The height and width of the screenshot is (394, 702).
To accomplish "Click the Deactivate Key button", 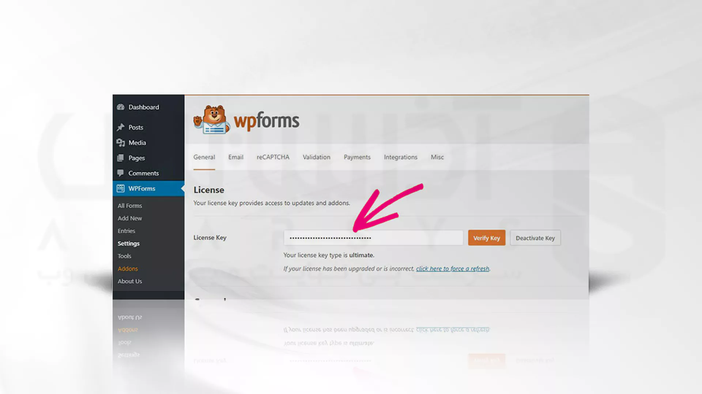I will (x=535, y=237).
